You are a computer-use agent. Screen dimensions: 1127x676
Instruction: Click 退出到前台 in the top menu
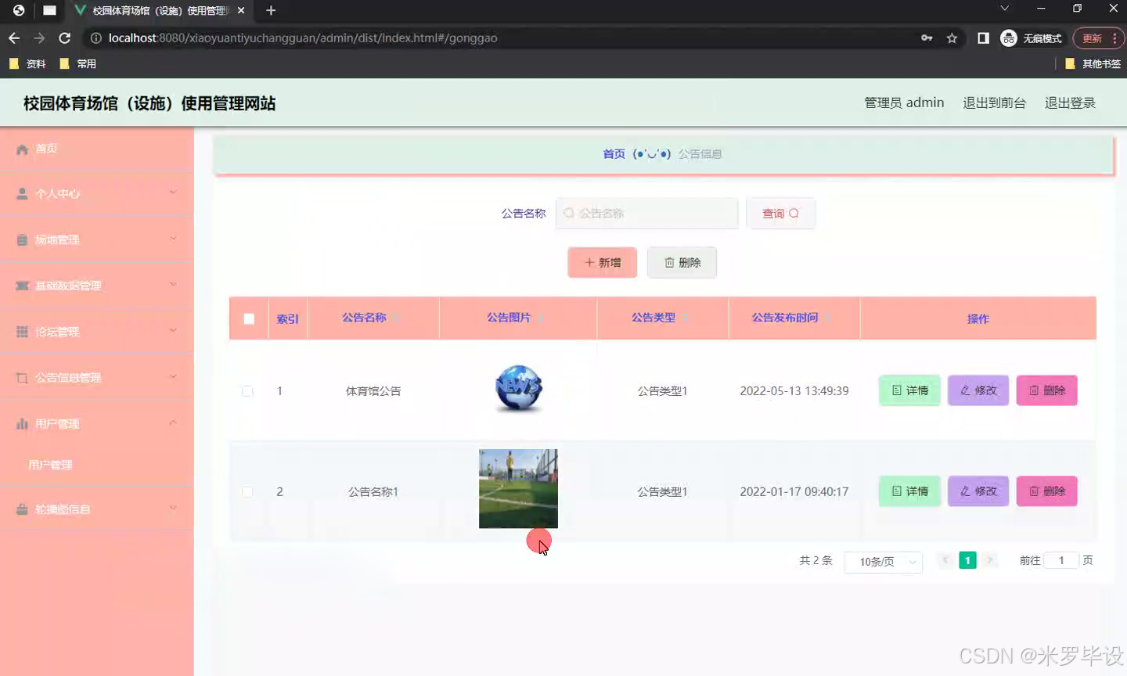[x=994, y=102]
